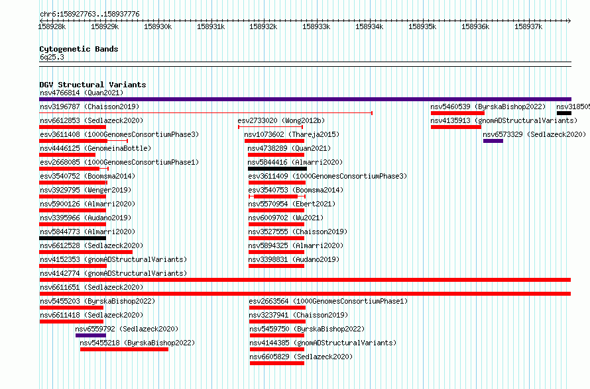
Task: Select nsv5900126 (Almarri2020) entry
Action: 88,204
